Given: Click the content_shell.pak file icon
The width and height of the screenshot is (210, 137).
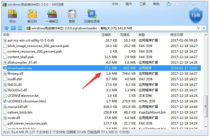Looking at the screenshot, I should point(5,57).
